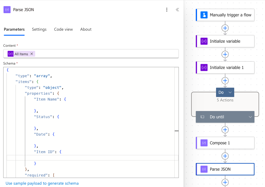Click Use sample payload to generate schema
Viewport: 265px width, 187px height.
coord(42,183)
